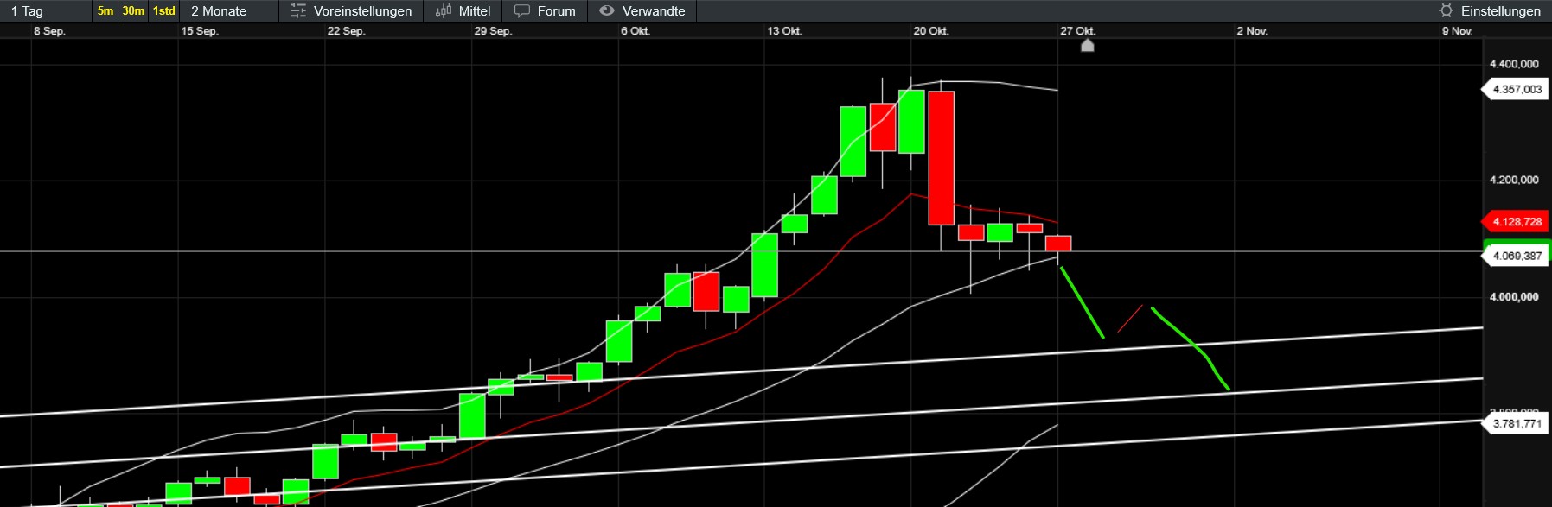The image size is (1552, 507).
Task: Click the '6 Okt.' date label
Action: pyautogui.click(x=635, y=31)
